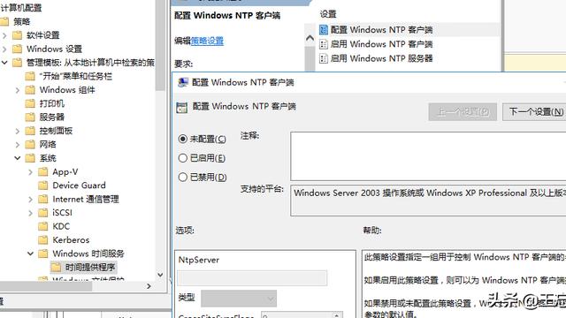
Task: Click the 软件设置 folder icon
Action: tap(17, 35)
